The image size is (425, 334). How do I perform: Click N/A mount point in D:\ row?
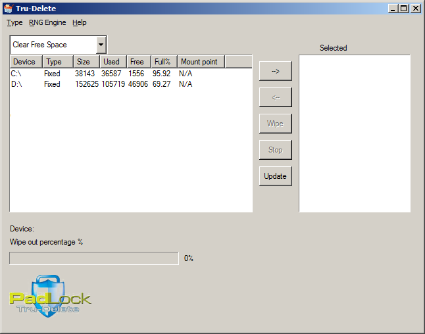[x=186, y=84]
